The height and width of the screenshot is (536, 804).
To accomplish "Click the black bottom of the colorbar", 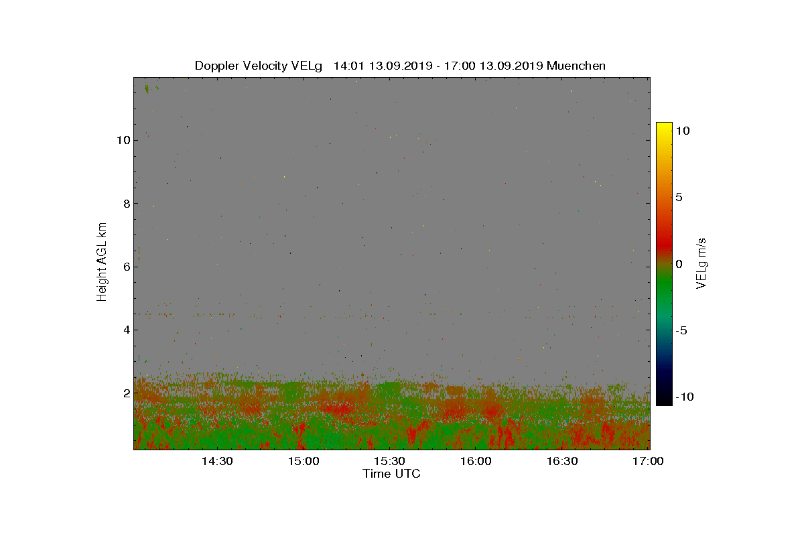I will [x=664, y=400].
